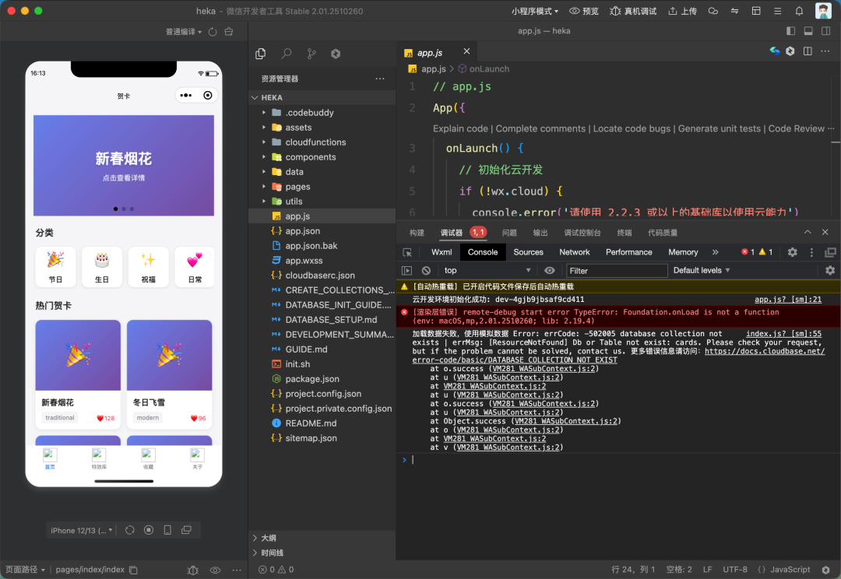Toggle the console sidebar panel icon
Viewport: 841px width, 579px height.
[406, 270]
